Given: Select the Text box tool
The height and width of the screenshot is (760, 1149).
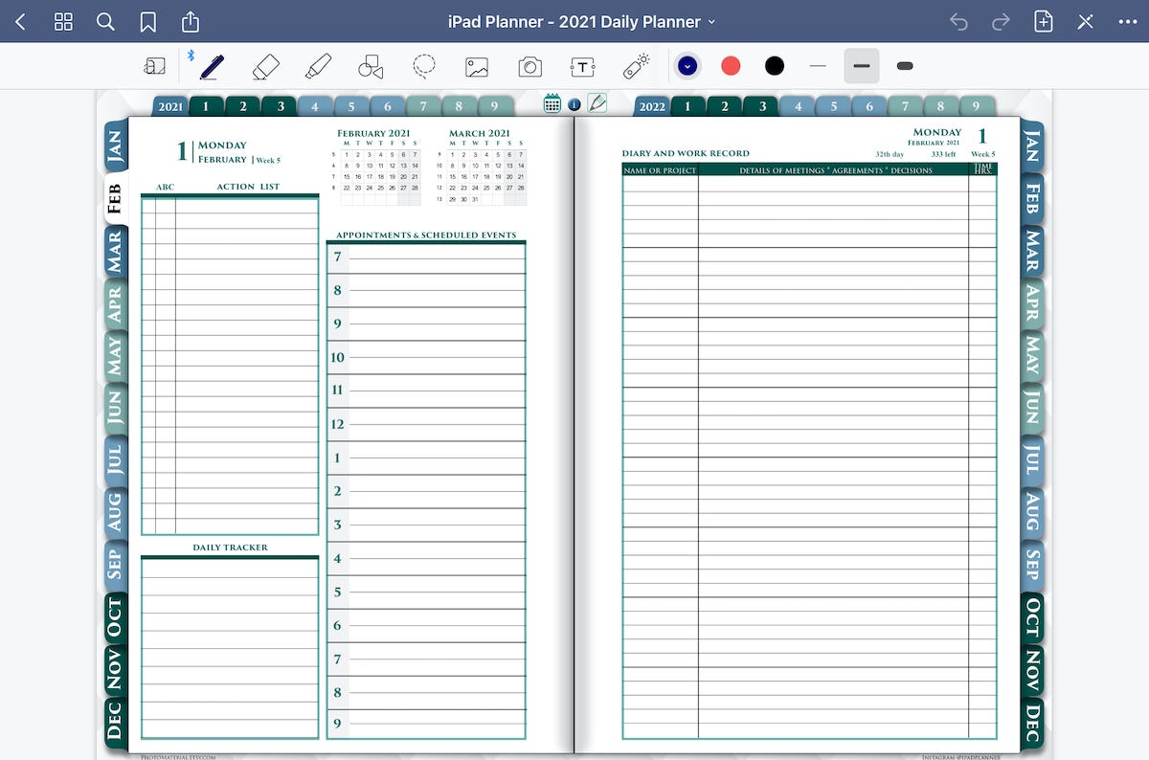Looking at the screenshot, I should 582,66.
